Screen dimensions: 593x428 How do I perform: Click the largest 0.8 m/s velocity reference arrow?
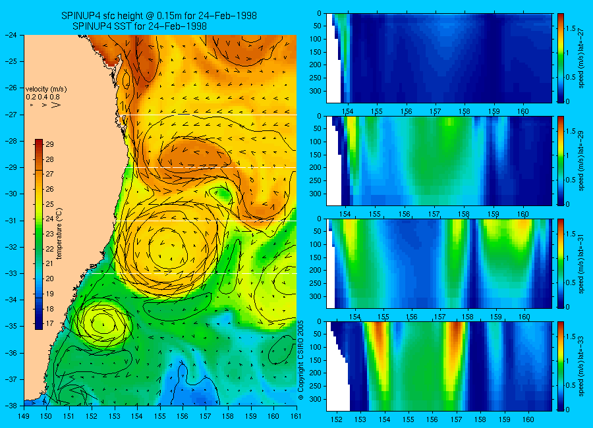point(55,105)
